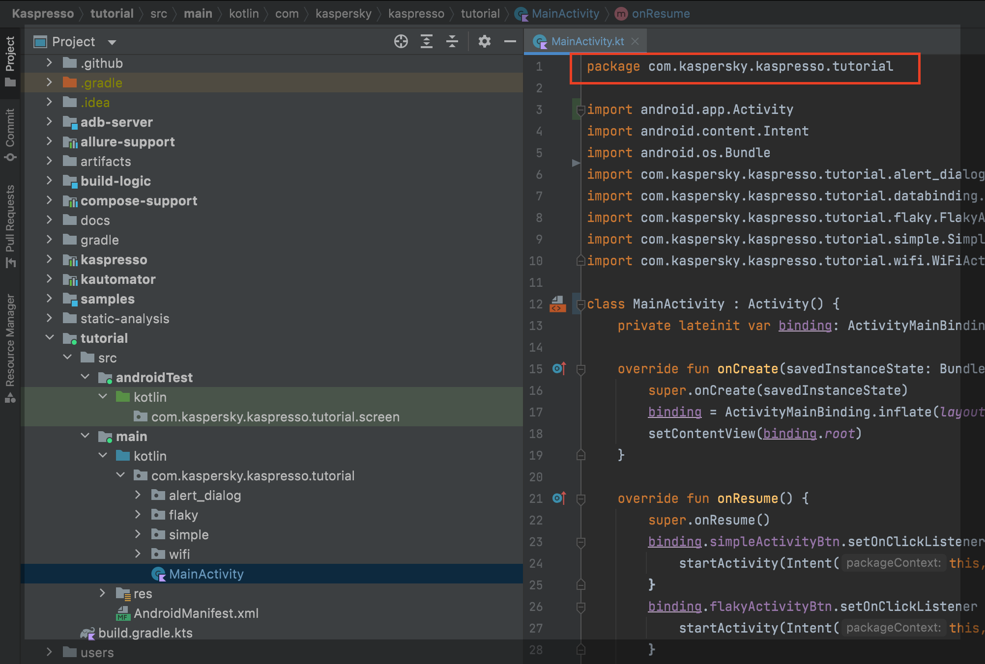985x664 pixels.
Task: Fold the onResume function on line 21
Action: pyautogui.click(x=580, y=499)
